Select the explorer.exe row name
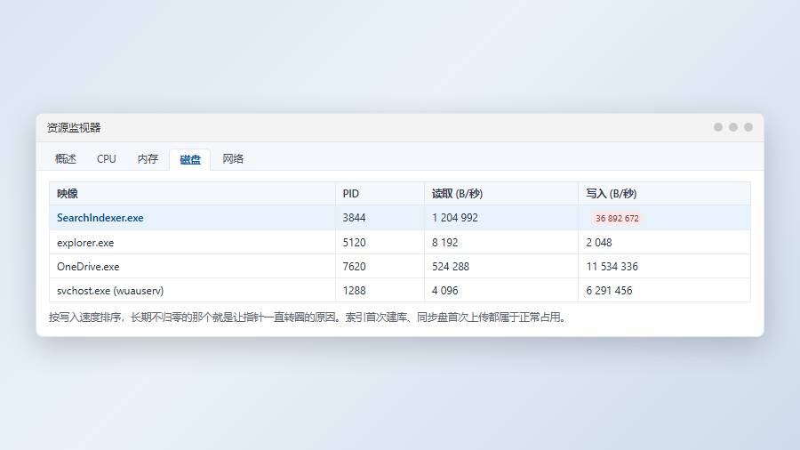800x450 pixels. tap(85, 243)
